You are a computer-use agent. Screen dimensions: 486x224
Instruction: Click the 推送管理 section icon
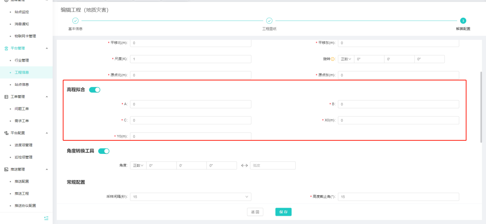coord(6,169)
